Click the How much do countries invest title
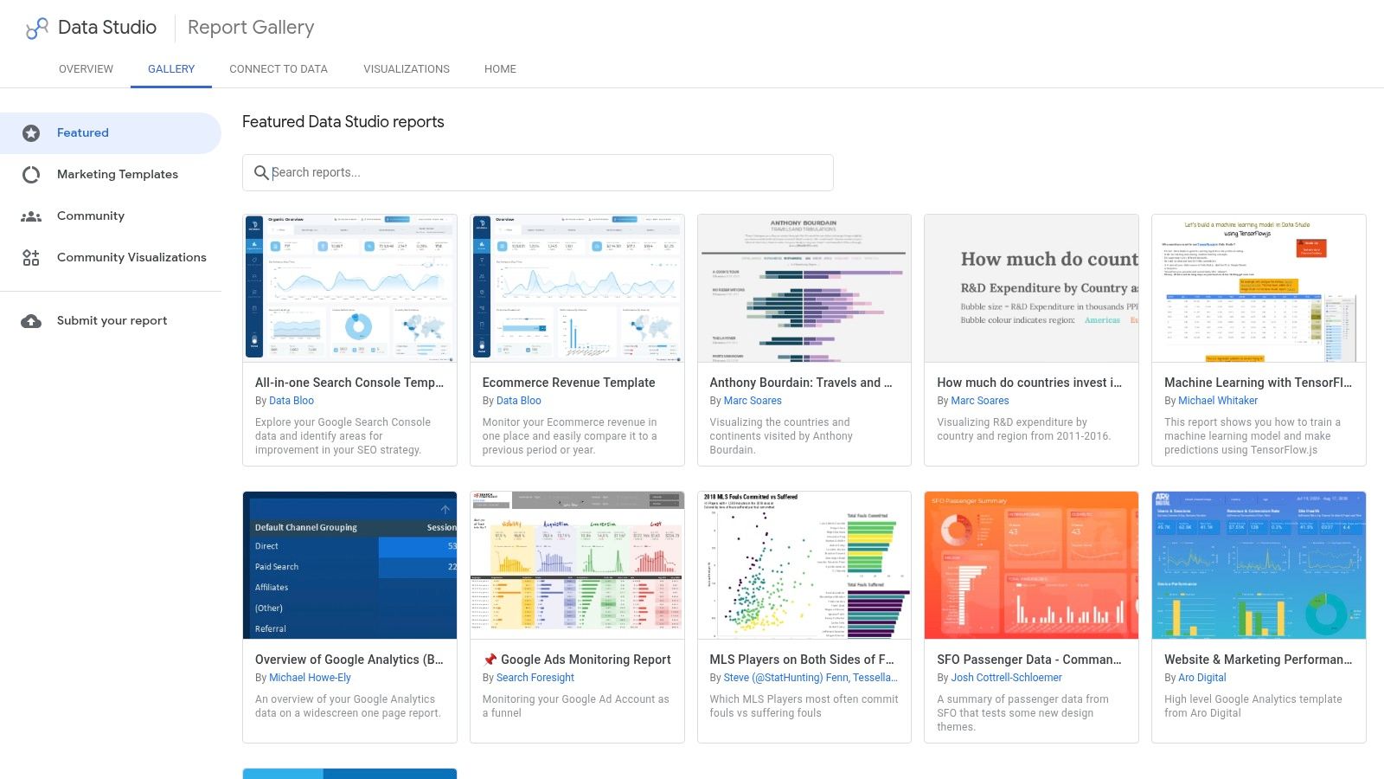 [x=1029, y=383]
